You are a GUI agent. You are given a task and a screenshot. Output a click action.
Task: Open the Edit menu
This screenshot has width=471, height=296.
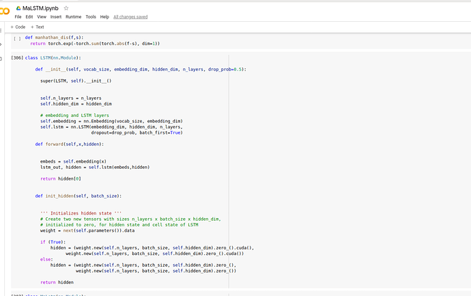tap(29, 16)
